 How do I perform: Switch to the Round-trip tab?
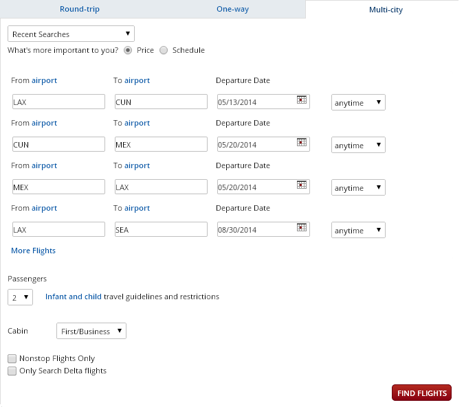coord(80,9)
